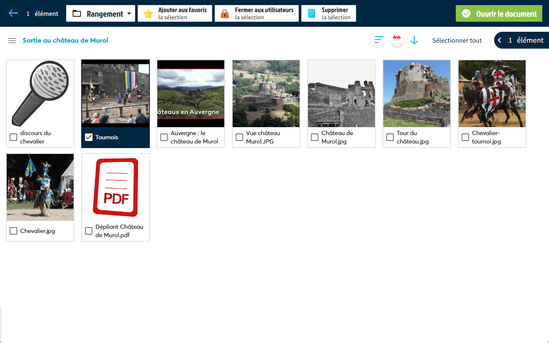This screenshot has height=343, width=549.
Task: Open the hamburger menu icon
Action: 12,41
